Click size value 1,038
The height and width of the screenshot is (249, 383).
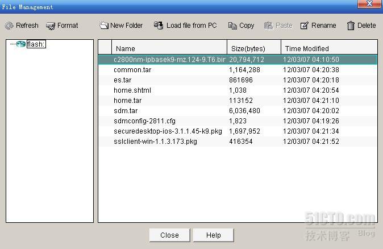(238, 90)
